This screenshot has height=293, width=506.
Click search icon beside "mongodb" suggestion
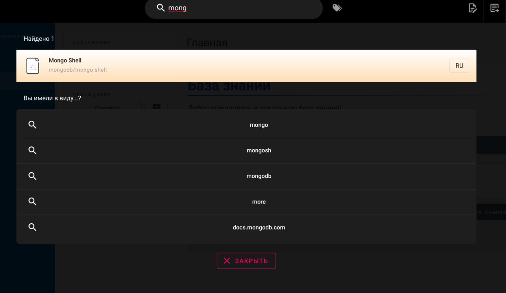pyautogui.click(x=32, y=176)
